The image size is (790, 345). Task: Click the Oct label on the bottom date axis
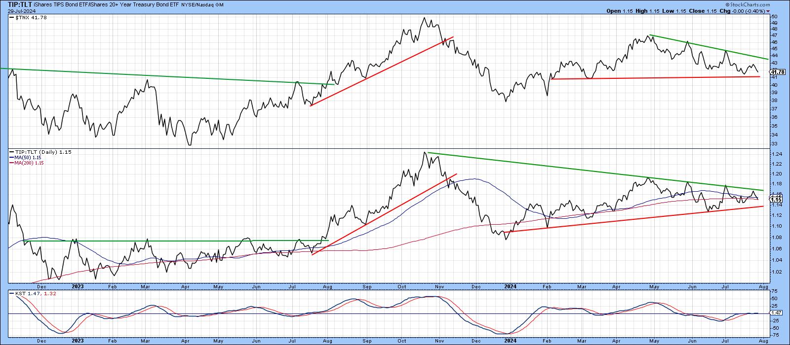403,341
